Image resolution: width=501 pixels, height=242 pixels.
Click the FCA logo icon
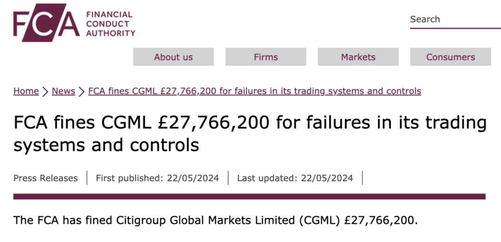pos(46,23)
